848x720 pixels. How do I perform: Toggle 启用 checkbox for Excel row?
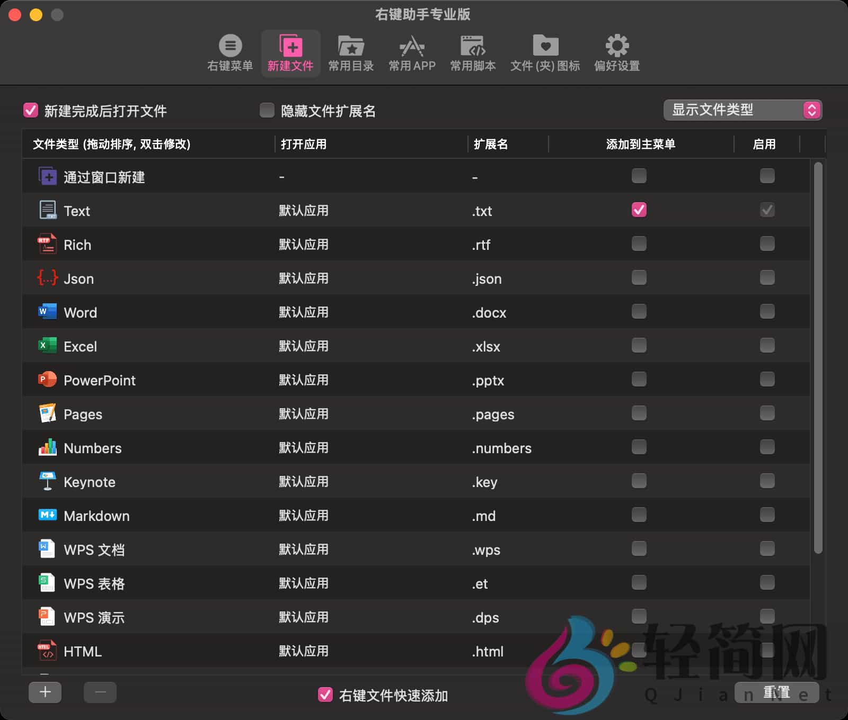pyautogui.click(x=767, y=345)
